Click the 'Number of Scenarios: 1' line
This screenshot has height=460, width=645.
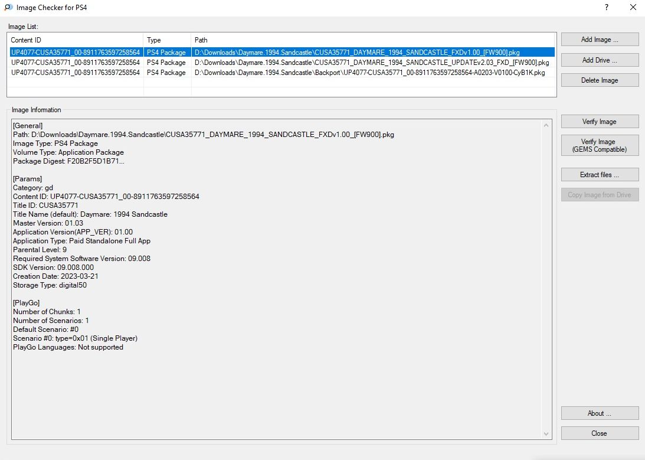click(x=51, y=321)
